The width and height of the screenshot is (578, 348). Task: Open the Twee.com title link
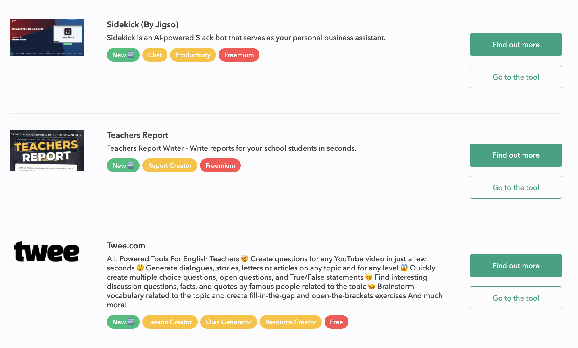(126, 245)
